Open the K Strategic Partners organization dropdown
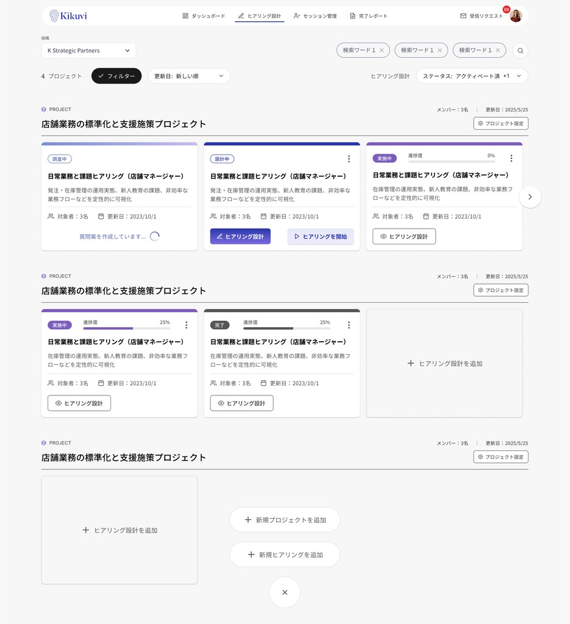Screen dimensions: 570x624 (x=88, y=50)
